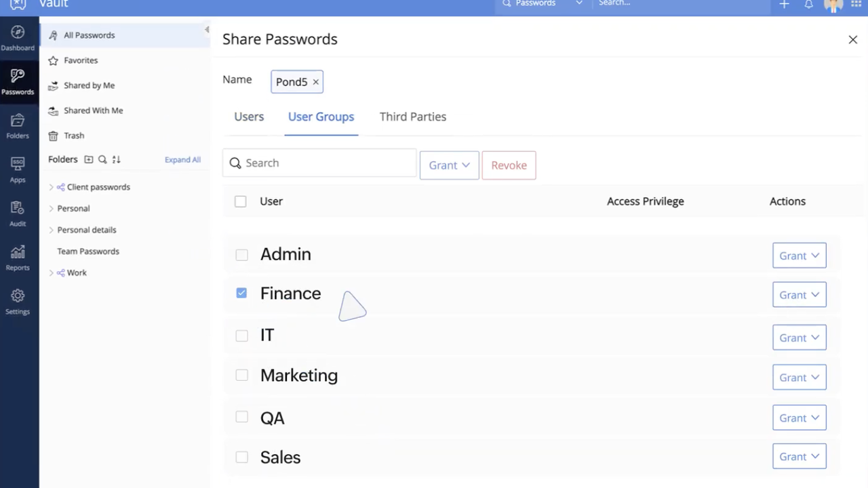Image resolution: width=868 pixels, height=488 pixels.
Task: Click Expand All in the Folders panel
Action: (182, 159)
